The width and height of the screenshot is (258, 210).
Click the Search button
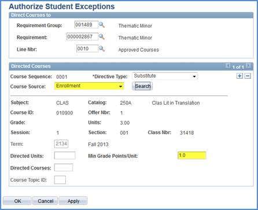click(x=142, y=86)
